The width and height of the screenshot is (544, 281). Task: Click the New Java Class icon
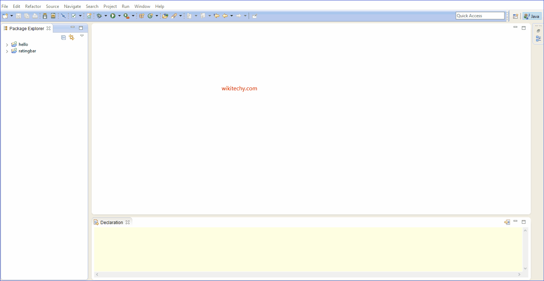pyautogui.click(x=150, y=16)
